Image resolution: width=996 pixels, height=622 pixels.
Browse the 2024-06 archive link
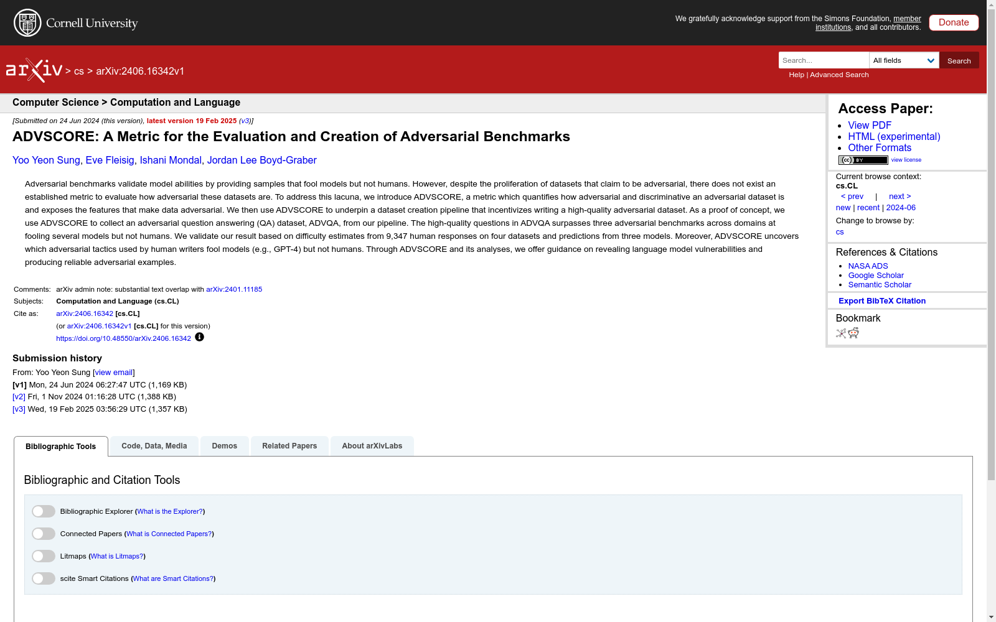901,208
